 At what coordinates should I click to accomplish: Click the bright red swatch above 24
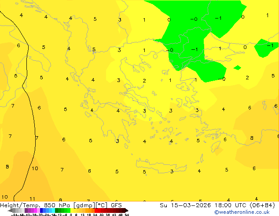coord(96,210)
